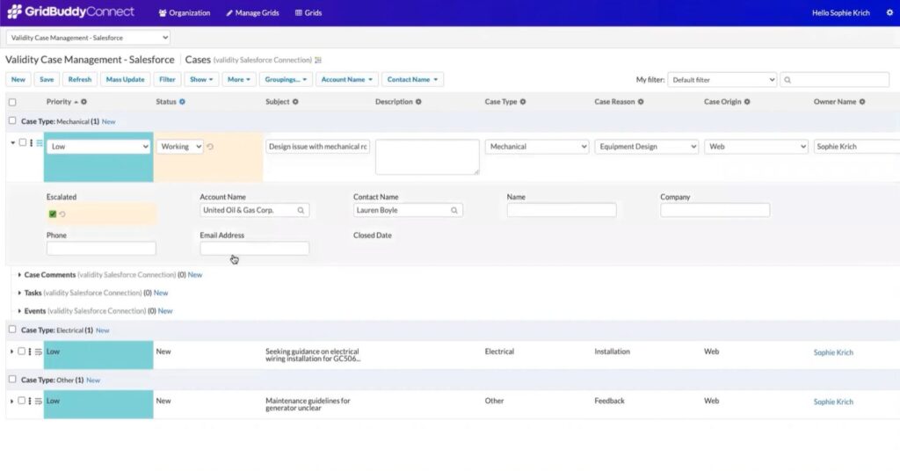The height and width of the screenshot is (471, 900).
Task: Click the Filter button
Action: (167, 80)
